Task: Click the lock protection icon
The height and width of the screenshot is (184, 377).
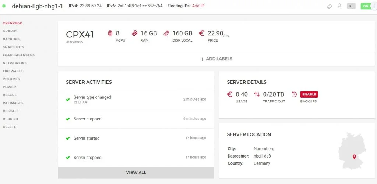Action: [x=339, y=6]
